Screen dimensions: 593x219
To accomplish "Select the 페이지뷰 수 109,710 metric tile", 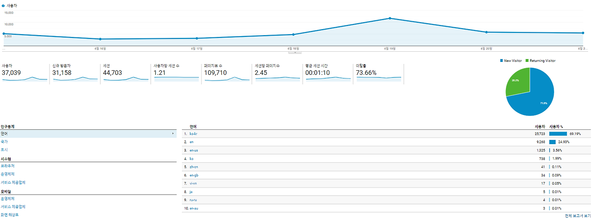I will (x=227, y=73).
